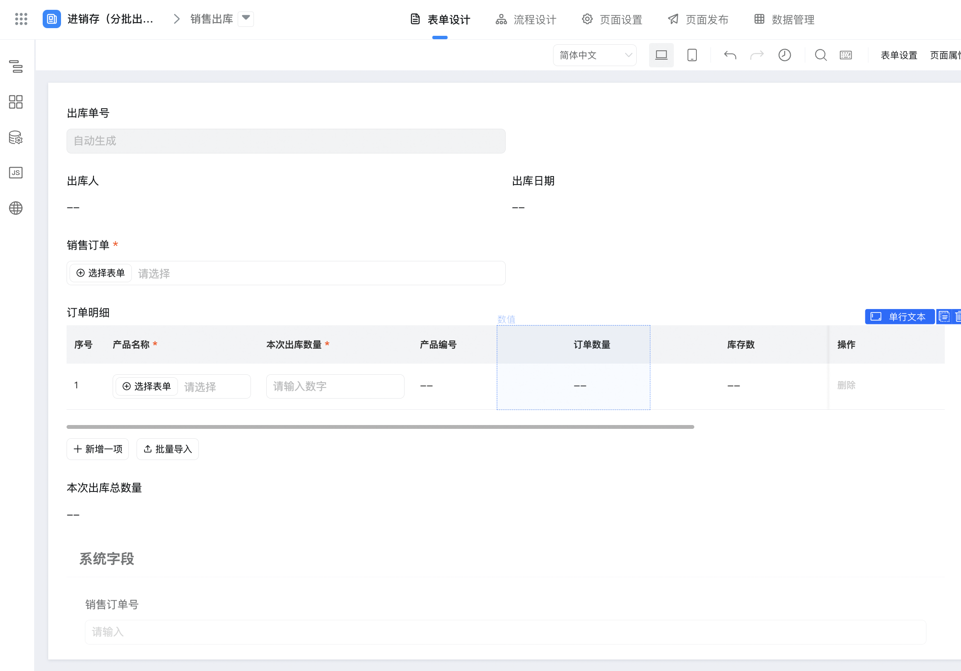The image size is (961, 671).
Task: Switch to mobile preview mode
Action: 692,55
